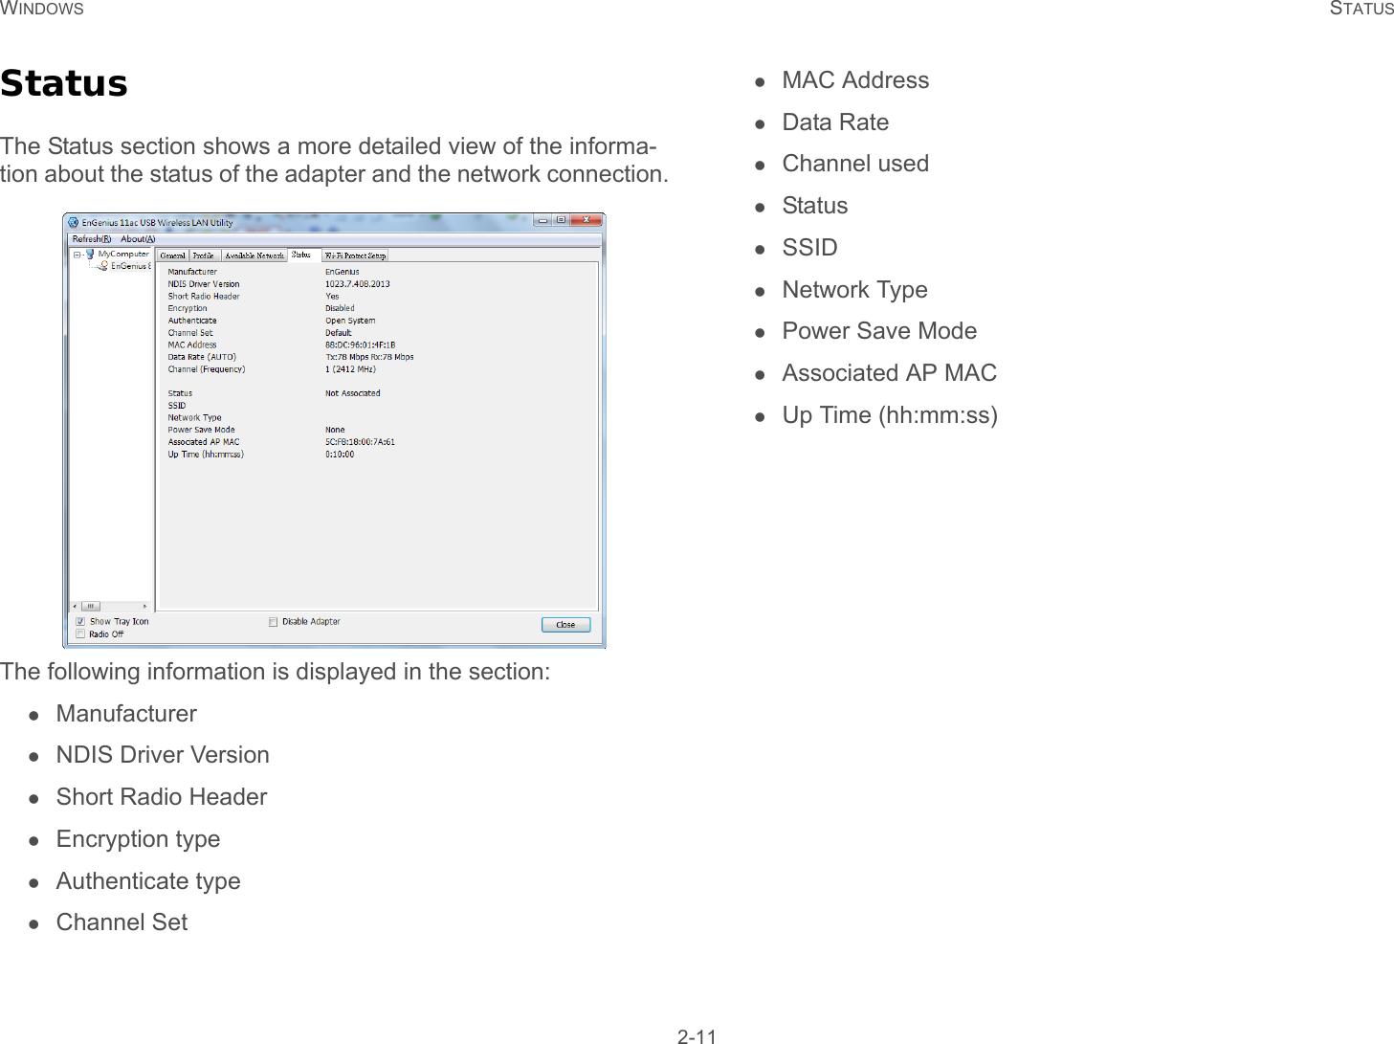Viewport: 1394px width, 1044px height.
Task: Click the 'Default' channel set value
Action: pyautogui.click(x=338, y=333)
